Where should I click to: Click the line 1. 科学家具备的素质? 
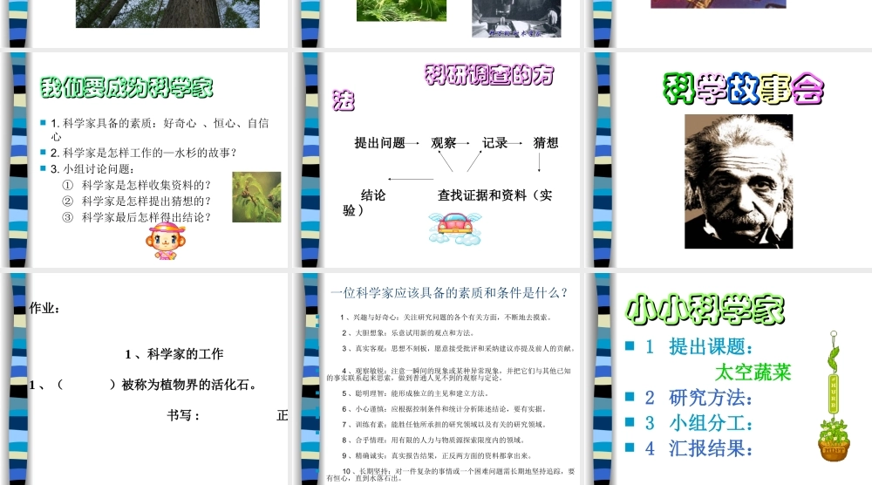click(160, 129)
